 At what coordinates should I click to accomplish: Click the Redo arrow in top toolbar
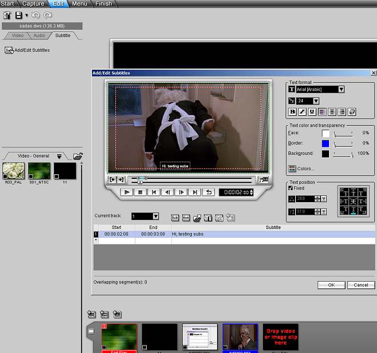point(47,15)
